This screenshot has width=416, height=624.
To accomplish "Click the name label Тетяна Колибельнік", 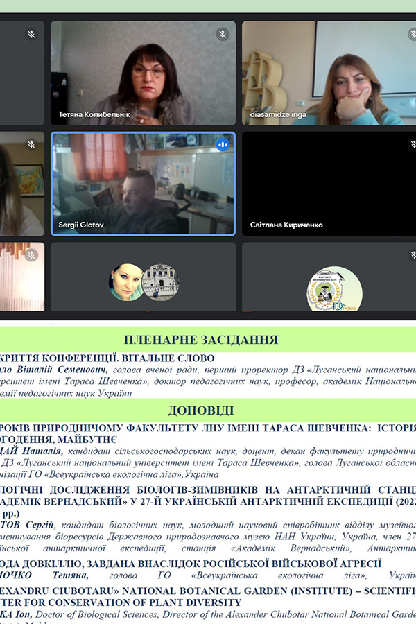I will pos(94,114).
